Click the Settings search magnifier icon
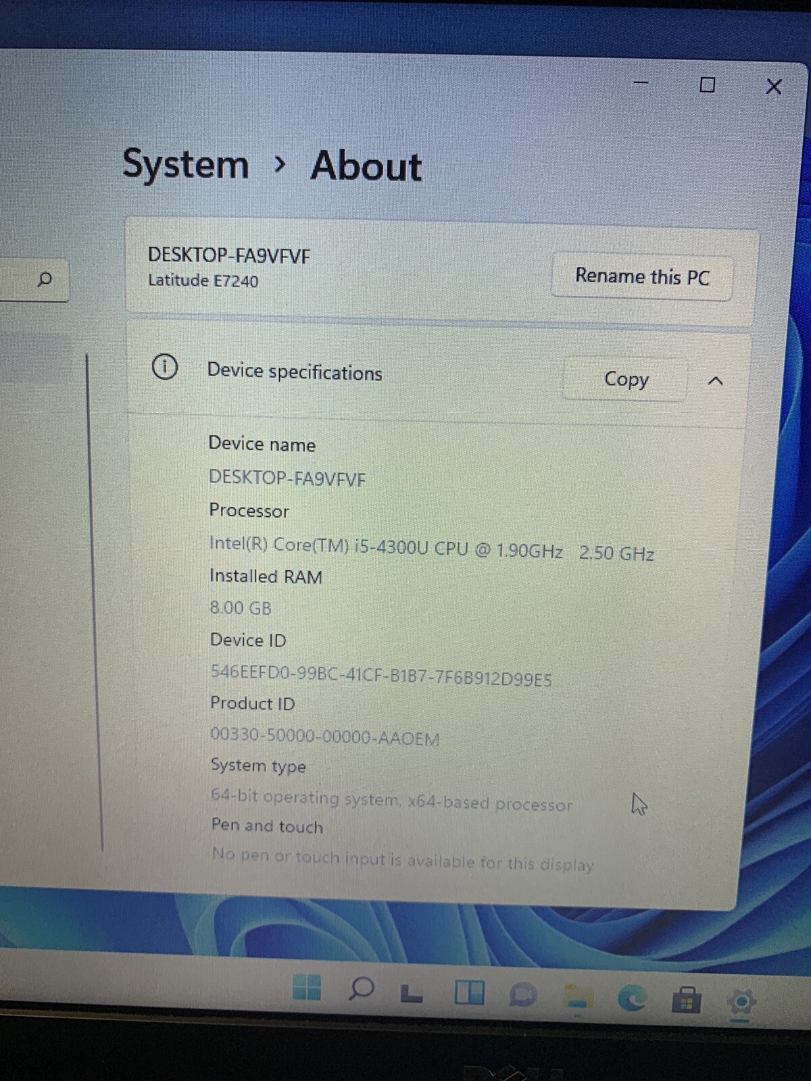Image resolution: width=811 pixels, height=1081 pixels. point(45,279)
